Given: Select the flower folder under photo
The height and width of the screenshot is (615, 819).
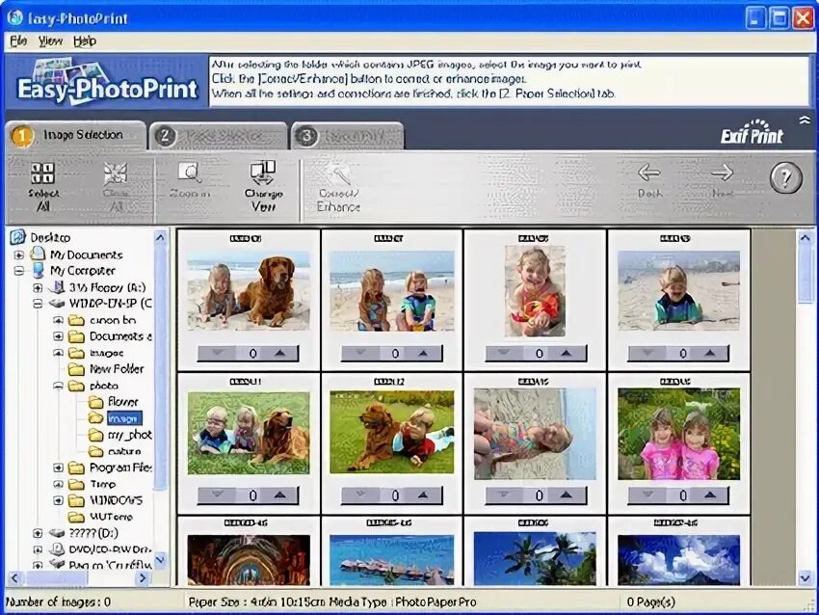Looking at the screenshot, I should point(122,401).
